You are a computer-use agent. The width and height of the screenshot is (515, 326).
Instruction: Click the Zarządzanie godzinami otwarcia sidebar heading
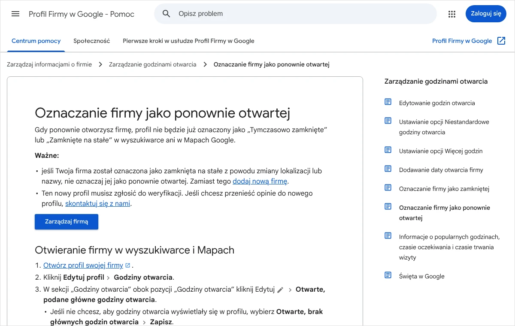pyautogui.click(x=436, y=81)
